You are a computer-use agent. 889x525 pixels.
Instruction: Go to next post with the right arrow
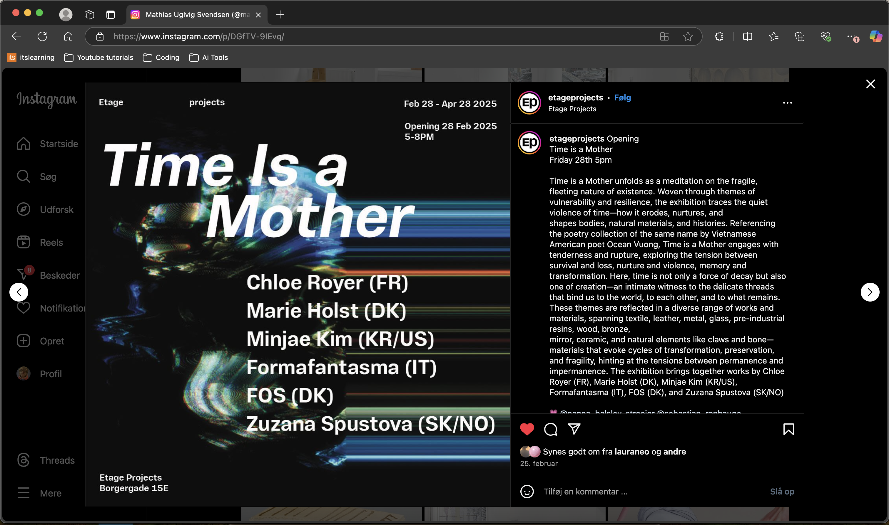pyautogui.click(x=870, y=292)
